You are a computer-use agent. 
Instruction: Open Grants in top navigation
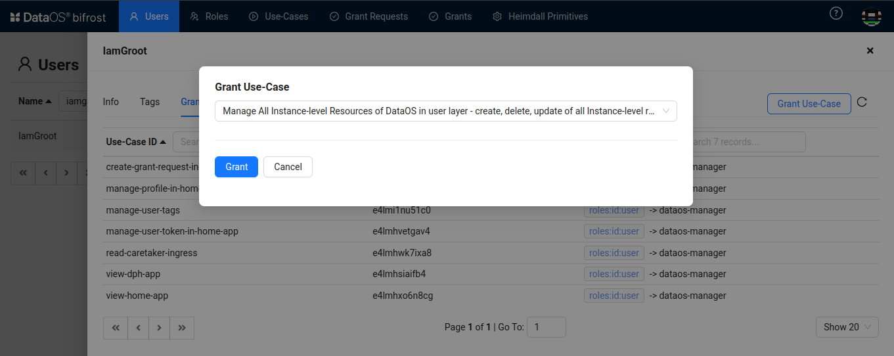[x=450, y=16]
